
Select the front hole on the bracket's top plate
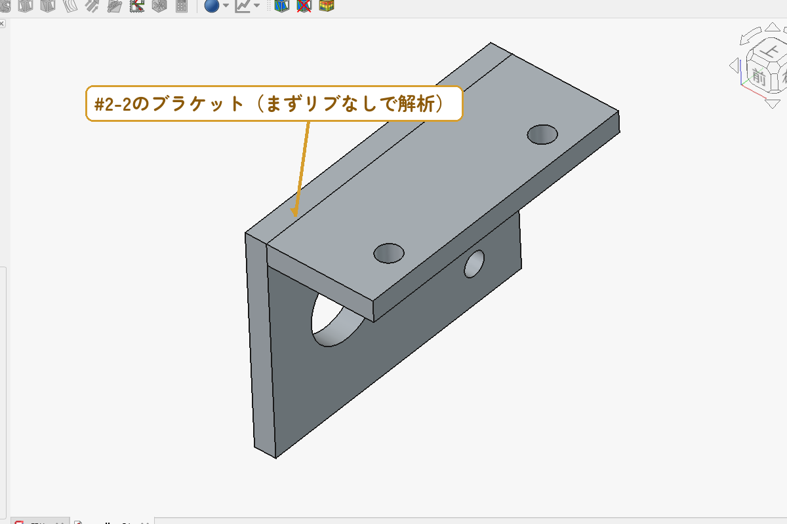click(389, 252)
